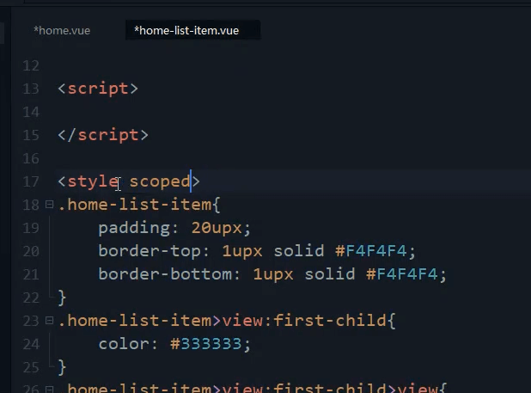The height and width of the screenshot is (393, 531).
Task: Place cursor in closing </script> tag
Action: tap(103, 135)
